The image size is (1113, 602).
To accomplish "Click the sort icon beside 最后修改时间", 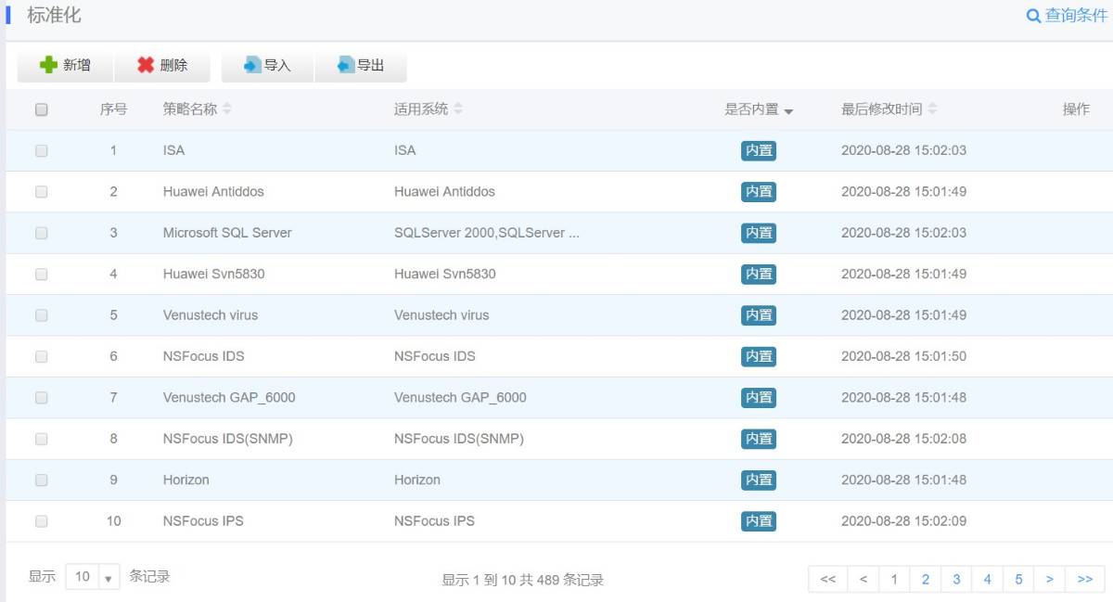I will click(932, 109).
